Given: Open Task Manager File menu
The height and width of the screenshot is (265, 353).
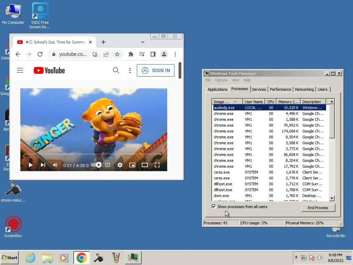Looking at the screenshot, I should pyautogui.click(x=208, y=80).
